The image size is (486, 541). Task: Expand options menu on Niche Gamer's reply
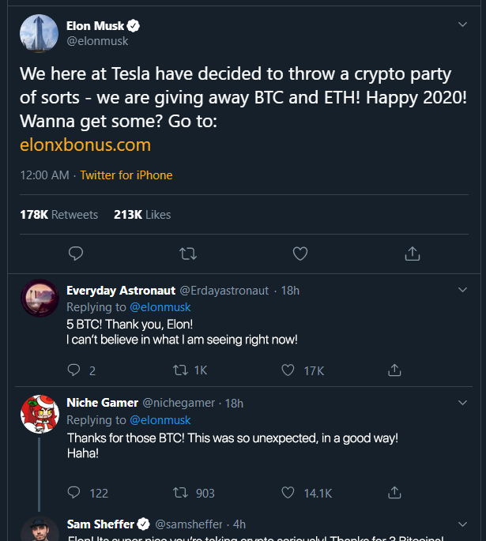[x=464, y=401]
